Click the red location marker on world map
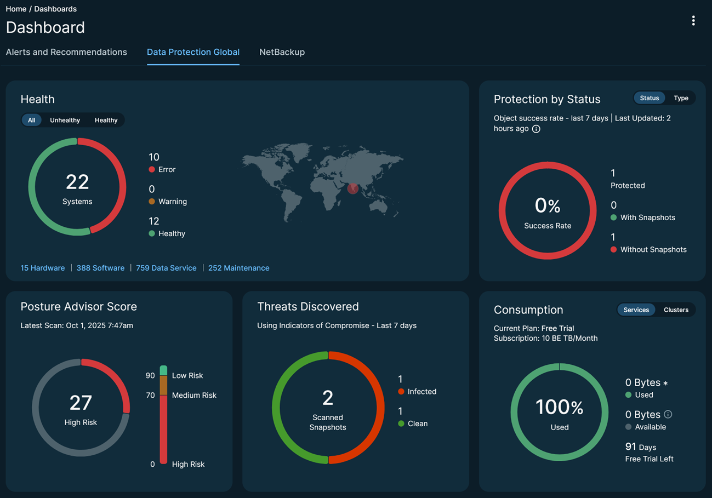Screen dimensions: 712x498 (x=353, y=188)
